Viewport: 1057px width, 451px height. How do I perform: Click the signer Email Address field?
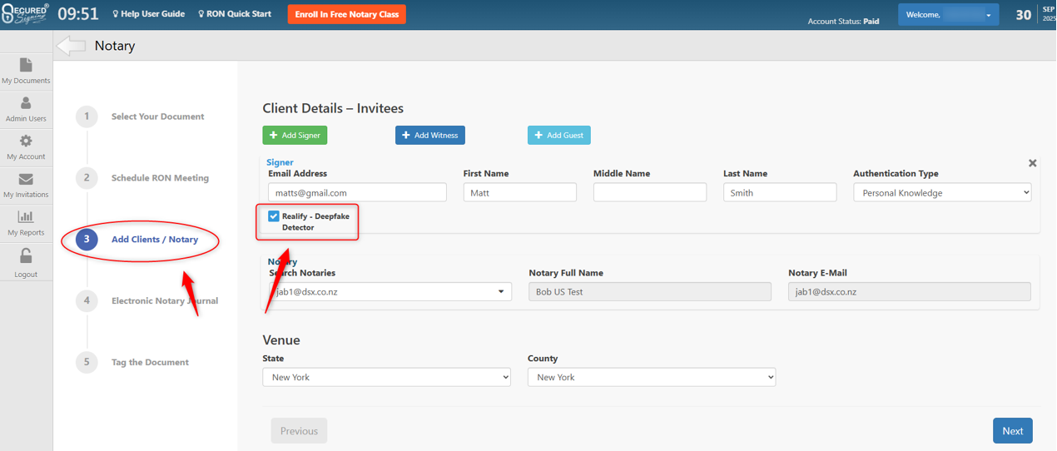[x=357, y=192]
